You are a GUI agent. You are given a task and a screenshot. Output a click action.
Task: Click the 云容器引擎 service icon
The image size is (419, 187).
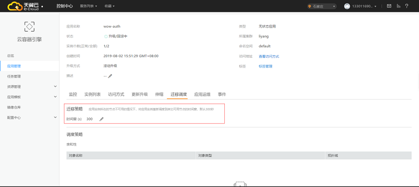tap(30, 27)
